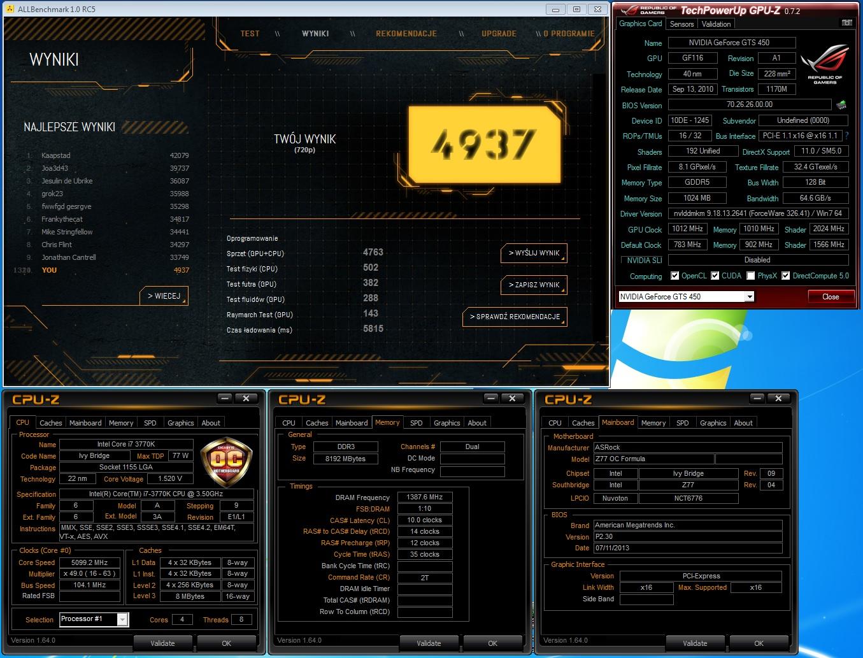Close the CPU-Z Memory tab window
Image resolution: width=863 pixels, height=658 pixels.
(512, 398)
